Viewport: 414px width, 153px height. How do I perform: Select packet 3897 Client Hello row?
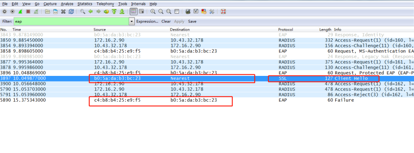click(207, 78)
